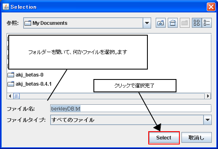
Task: Click the horizontal scrollbar thumb
Action: [x=17, y=96]
